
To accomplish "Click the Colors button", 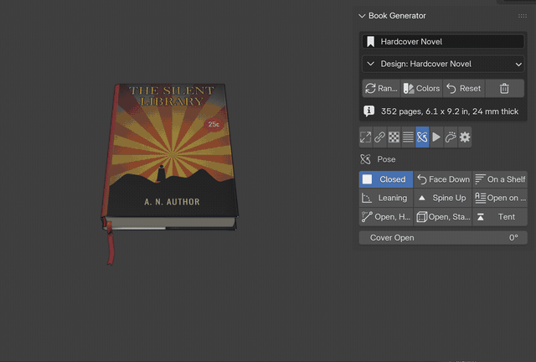I will [x=422, y=88].
